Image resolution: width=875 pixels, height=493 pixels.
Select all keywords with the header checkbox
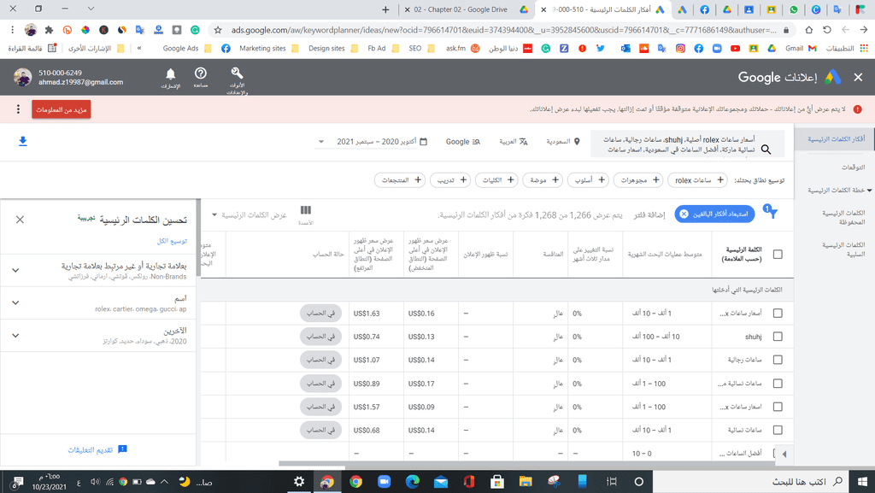point(778,255)
